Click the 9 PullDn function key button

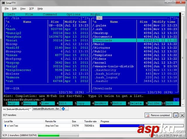153,104
